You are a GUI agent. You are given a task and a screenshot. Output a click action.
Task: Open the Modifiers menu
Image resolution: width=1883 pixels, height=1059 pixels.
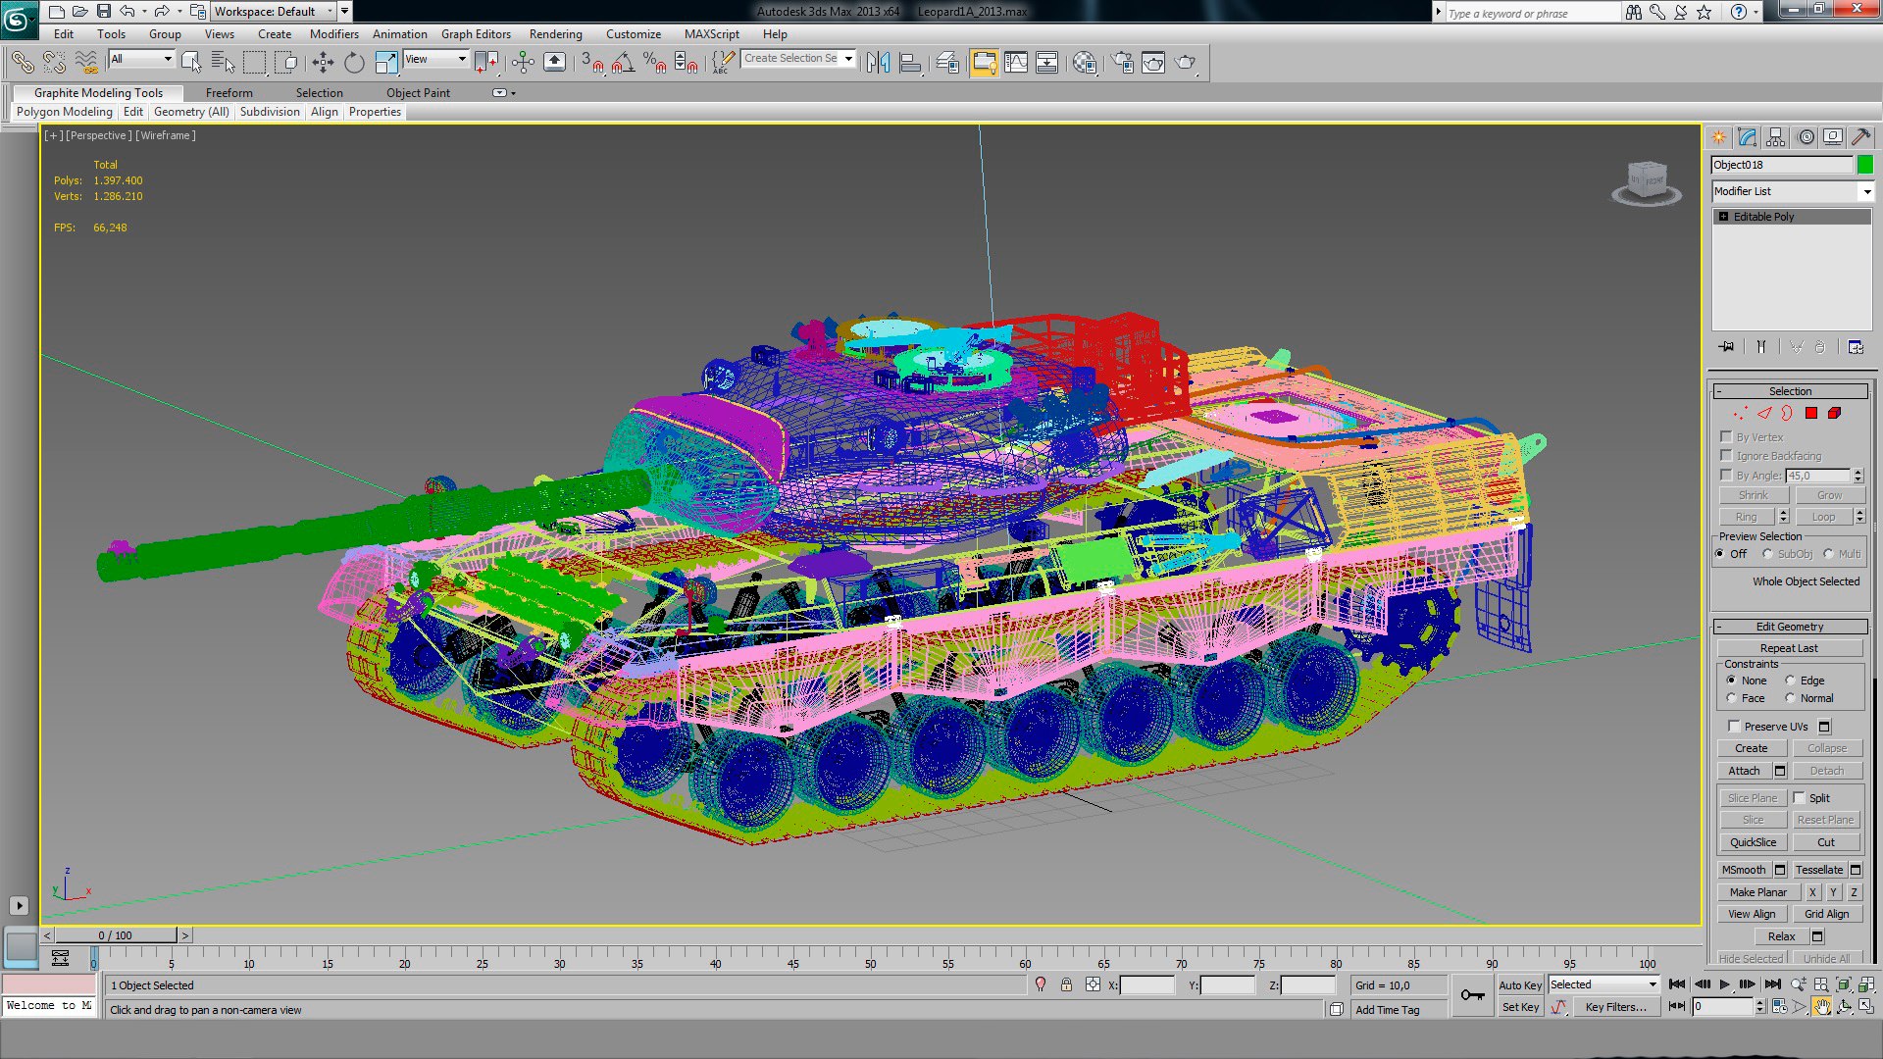tap(333, 33)
